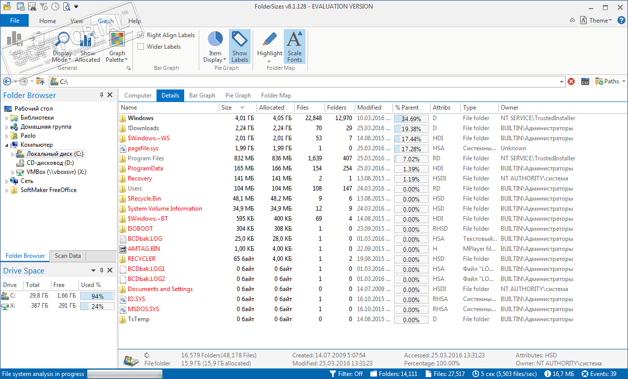Open the Paths dropdown button
628x379 pixels.
(x=610, y=81)
